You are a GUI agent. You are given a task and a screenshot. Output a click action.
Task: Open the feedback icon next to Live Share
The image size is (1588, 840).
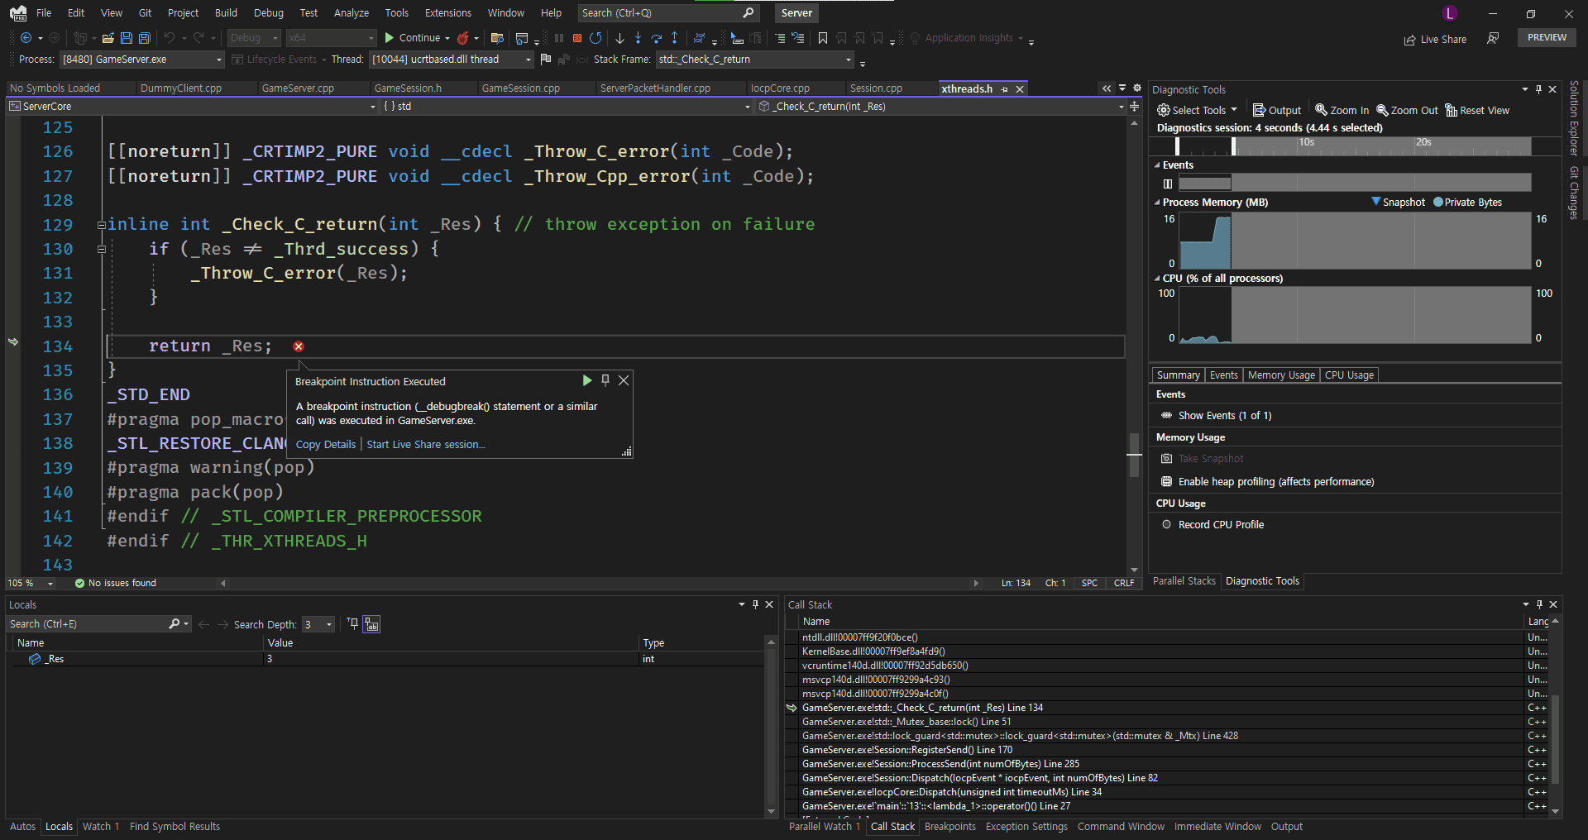click(1493, 38)
